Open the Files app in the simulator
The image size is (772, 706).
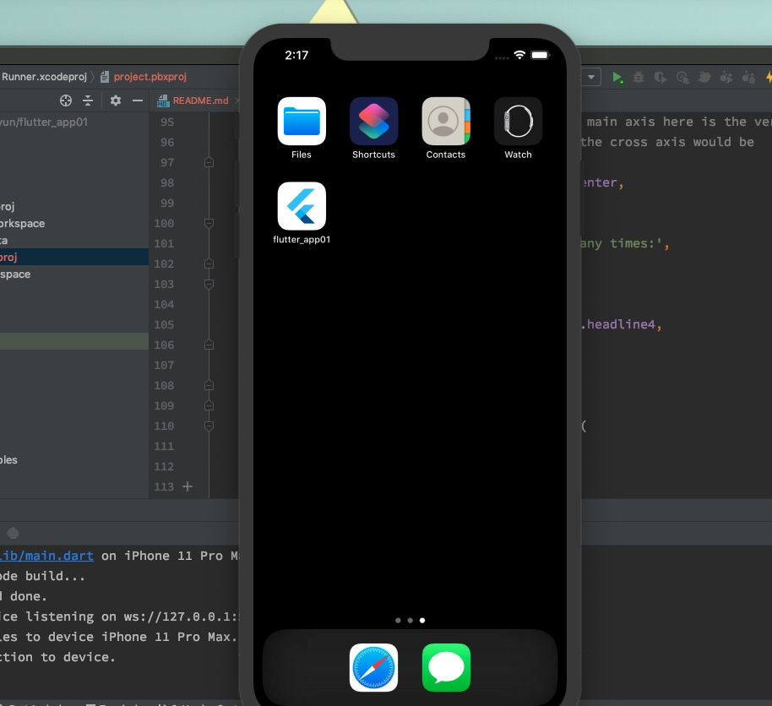click(x=302, y=121)
